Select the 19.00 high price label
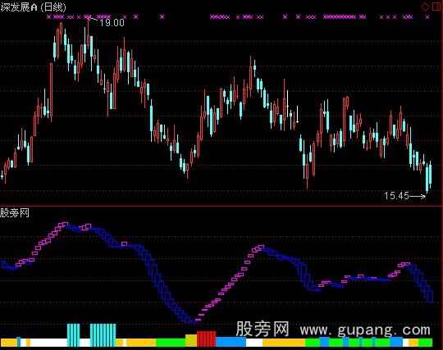Viewport: 443px width, 350px height. [112, 23]
